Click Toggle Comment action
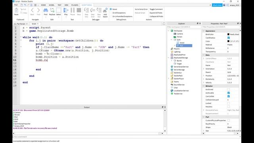 click(156, 9)
